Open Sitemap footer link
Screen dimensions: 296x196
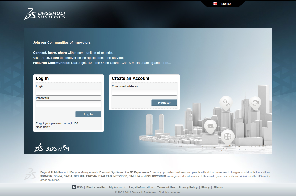(x=219, y=187)
